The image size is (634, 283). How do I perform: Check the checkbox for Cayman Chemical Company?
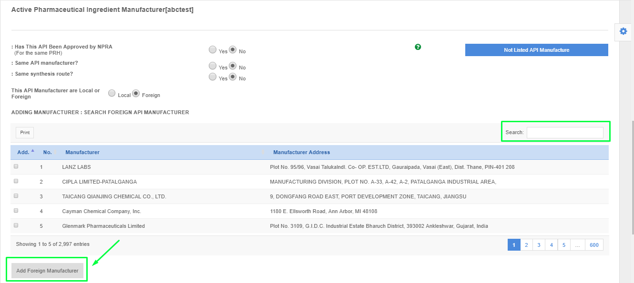pos(16,210)
